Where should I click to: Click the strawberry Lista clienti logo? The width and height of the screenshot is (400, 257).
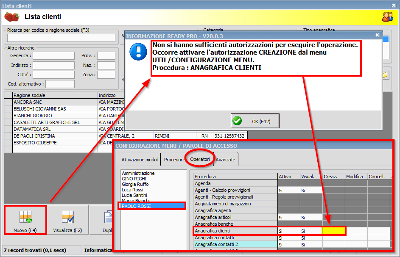point(11,16)
